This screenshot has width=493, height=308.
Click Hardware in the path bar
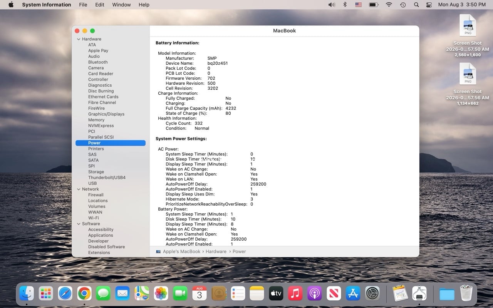coord(216,251)
